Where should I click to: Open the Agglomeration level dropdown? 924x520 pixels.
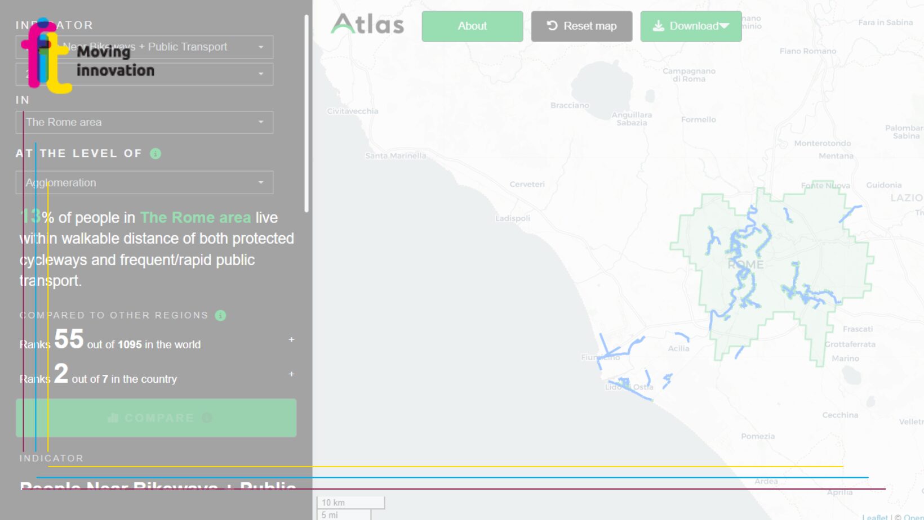pyautogui.click(x=144, y=183)
